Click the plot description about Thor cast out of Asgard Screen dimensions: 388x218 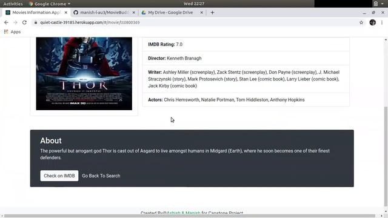pos(185,154)
